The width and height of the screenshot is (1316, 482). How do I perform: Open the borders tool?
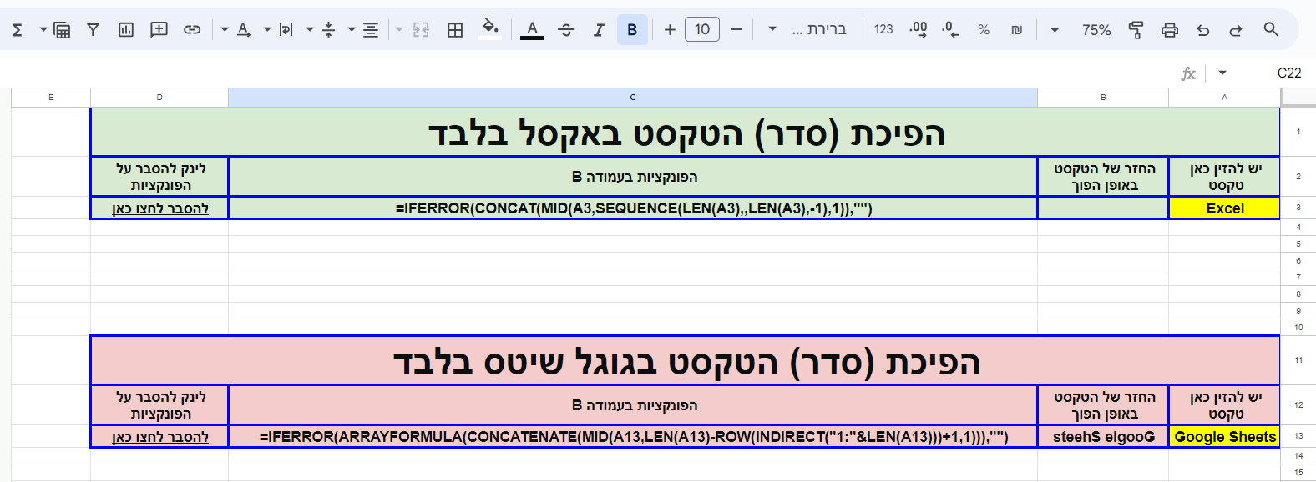click(455, 30)
